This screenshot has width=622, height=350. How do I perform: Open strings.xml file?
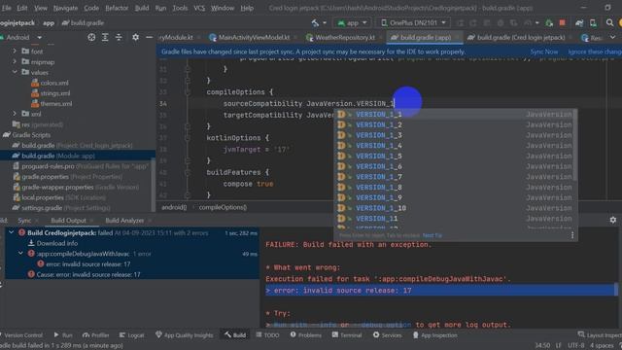coord(51,93)
